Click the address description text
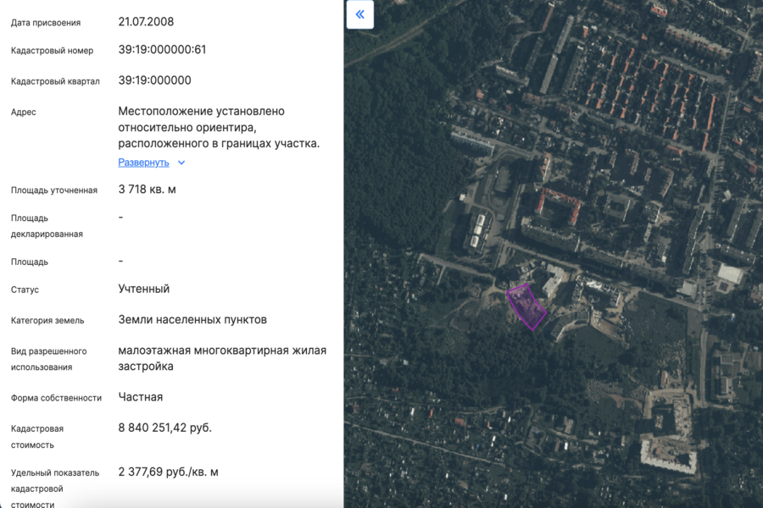 (x=219, y=127)
